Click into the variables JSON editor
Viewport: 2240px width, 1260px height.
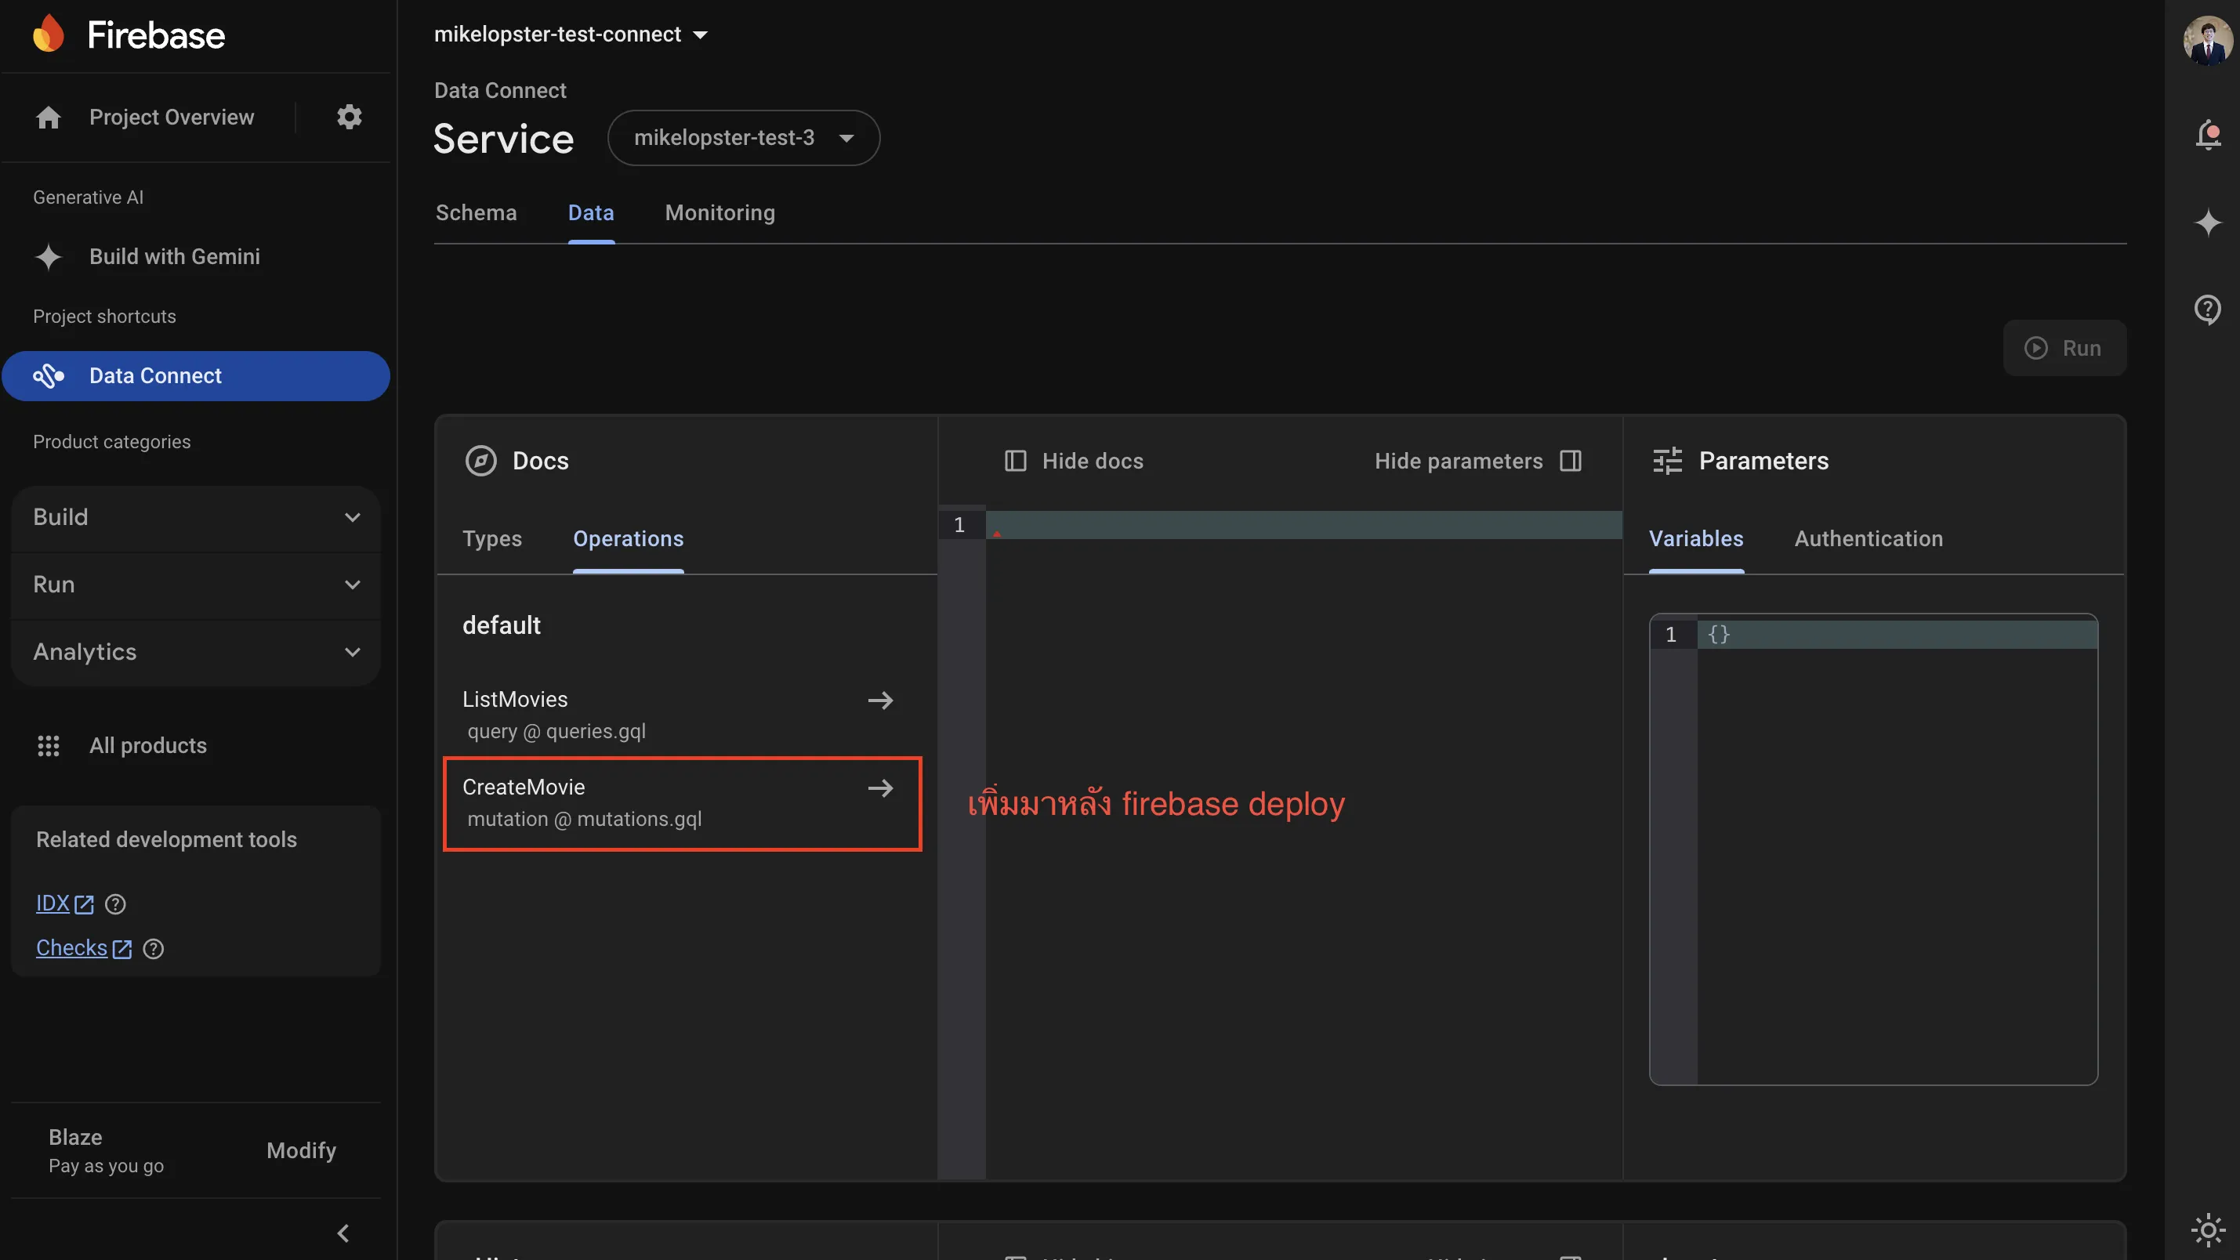(1896, 849)
